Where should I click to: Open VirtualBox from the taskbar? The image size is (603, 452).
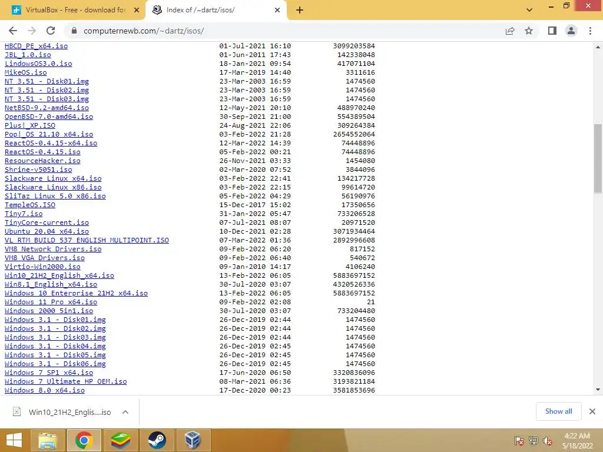(x=193, y=440)
